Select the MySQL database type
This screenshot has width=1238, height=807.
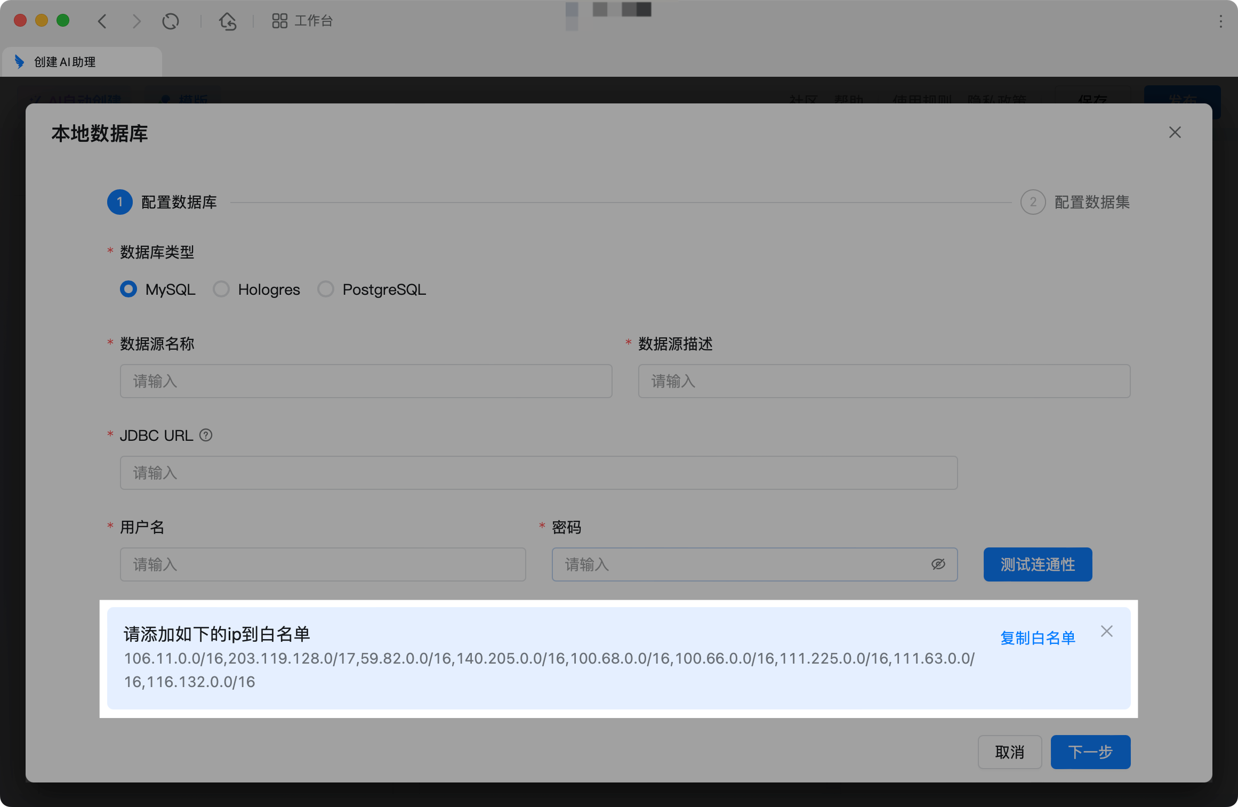[128, 289]
